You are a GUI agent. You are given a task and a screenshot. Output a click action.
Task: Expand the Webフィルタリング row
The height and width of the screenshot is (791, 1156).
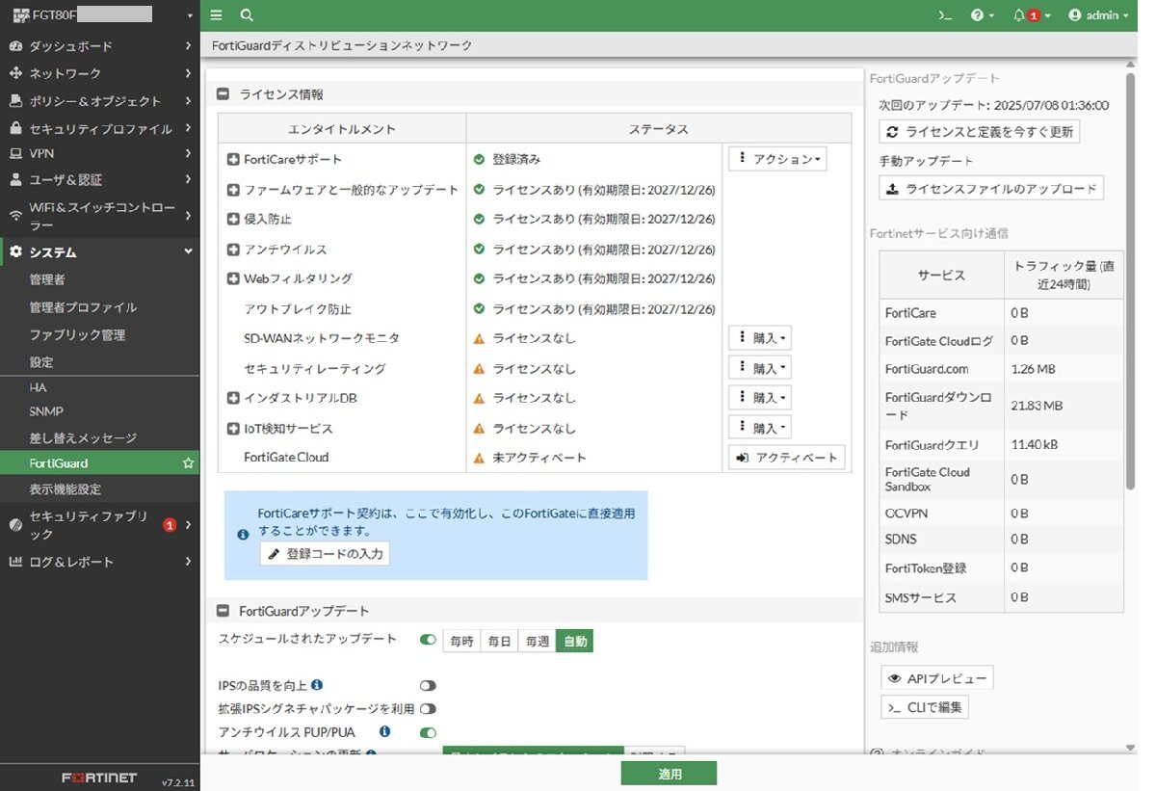pos(233,279)
